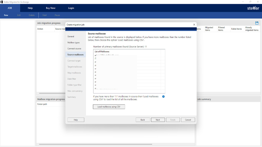
Task: Click the Failed items column header
Action: click(x=237, y=29)
